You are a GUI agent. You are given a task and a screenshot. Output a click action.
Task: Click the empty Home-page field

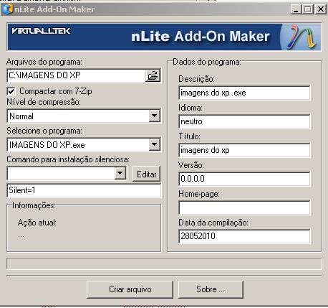(x=244, y=207)
